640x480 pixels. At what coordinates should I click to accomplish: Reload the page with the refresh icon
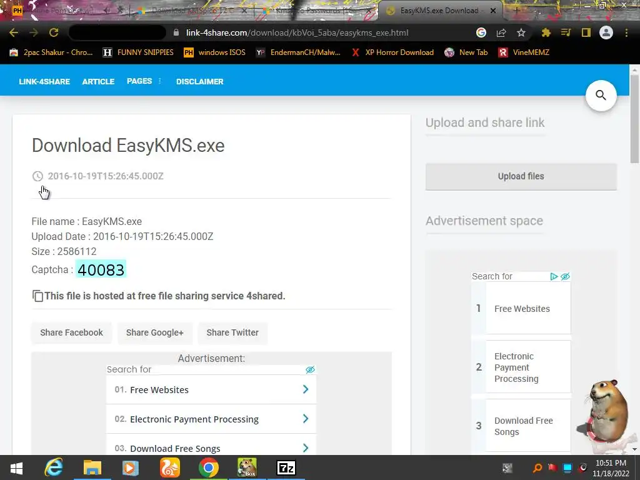(x=54, y=32)
